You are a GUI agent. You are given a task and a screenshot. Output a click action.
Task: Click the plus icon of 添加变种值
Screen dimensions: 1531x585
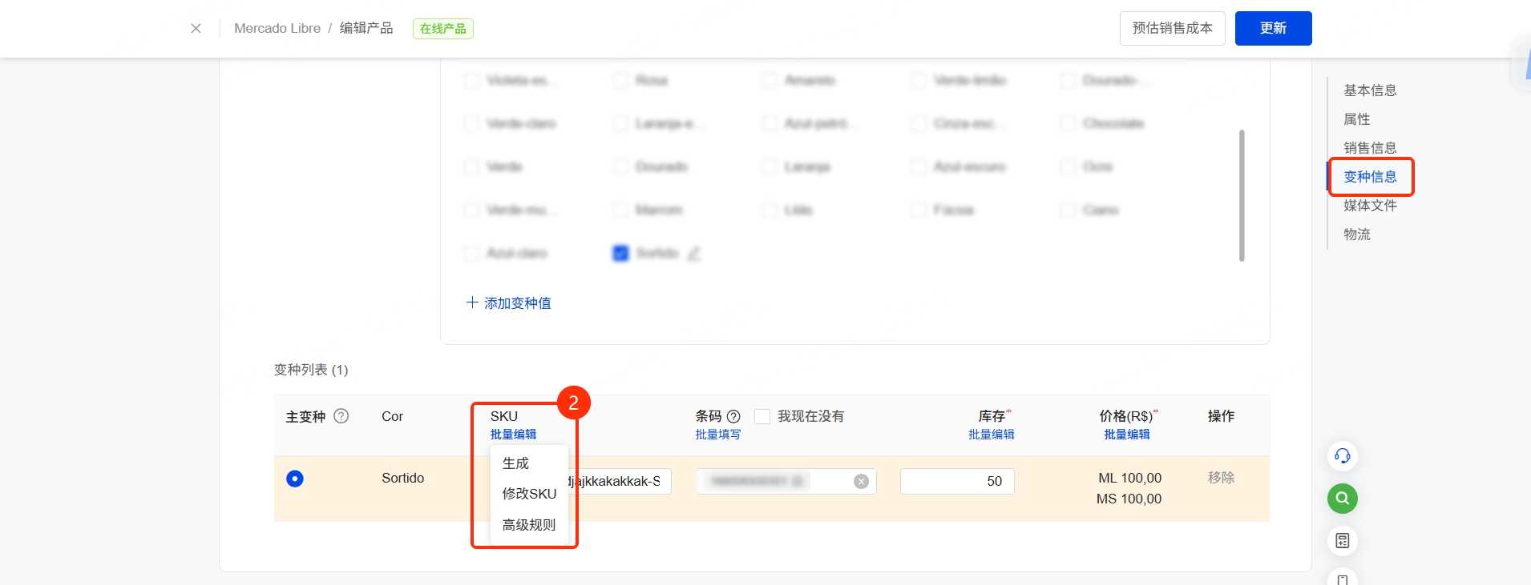[x=472, y=303]
